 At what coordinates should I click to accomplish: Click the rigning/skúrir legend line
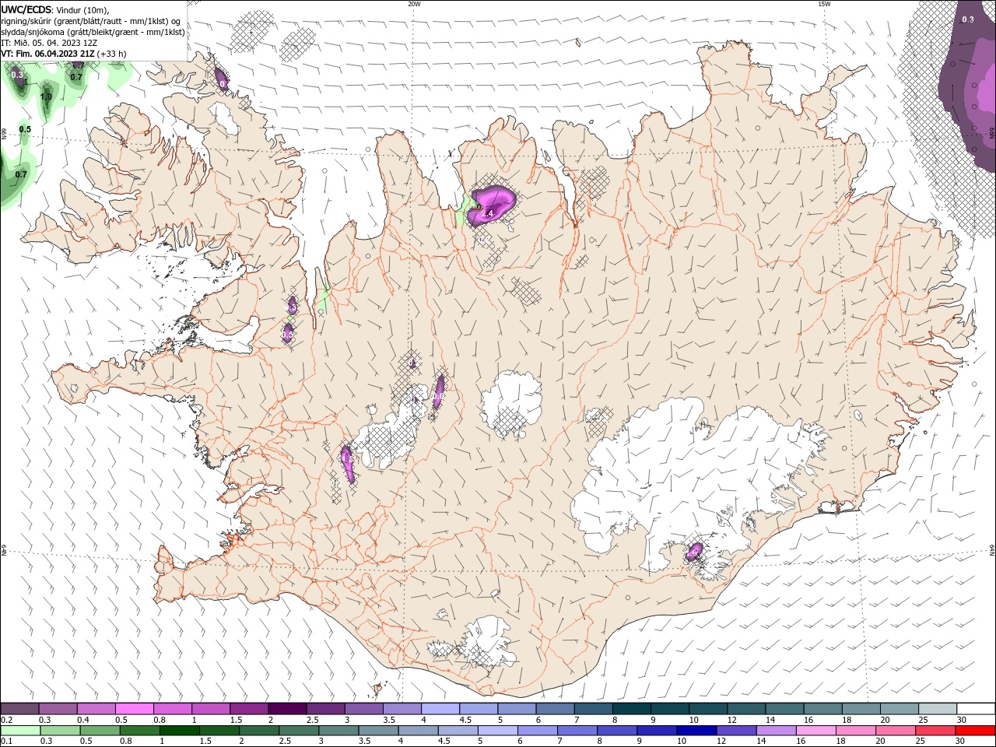point(91,21)
